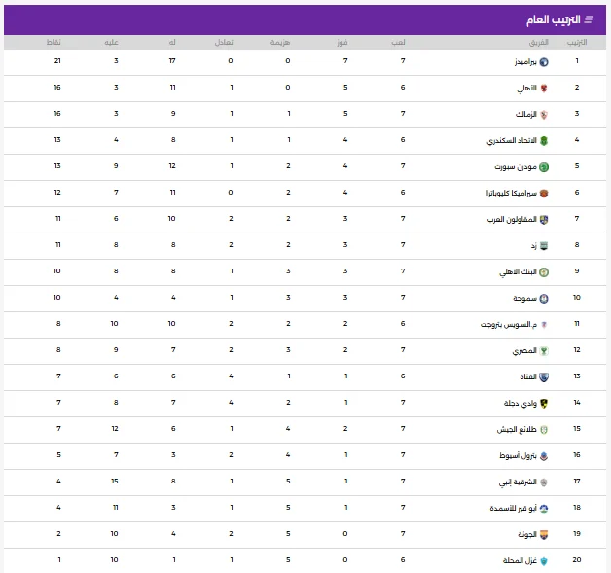This screenshot has width=611, height=573.
Task: Open the الأهلي team name in row 2
Action: pos(526,89)
